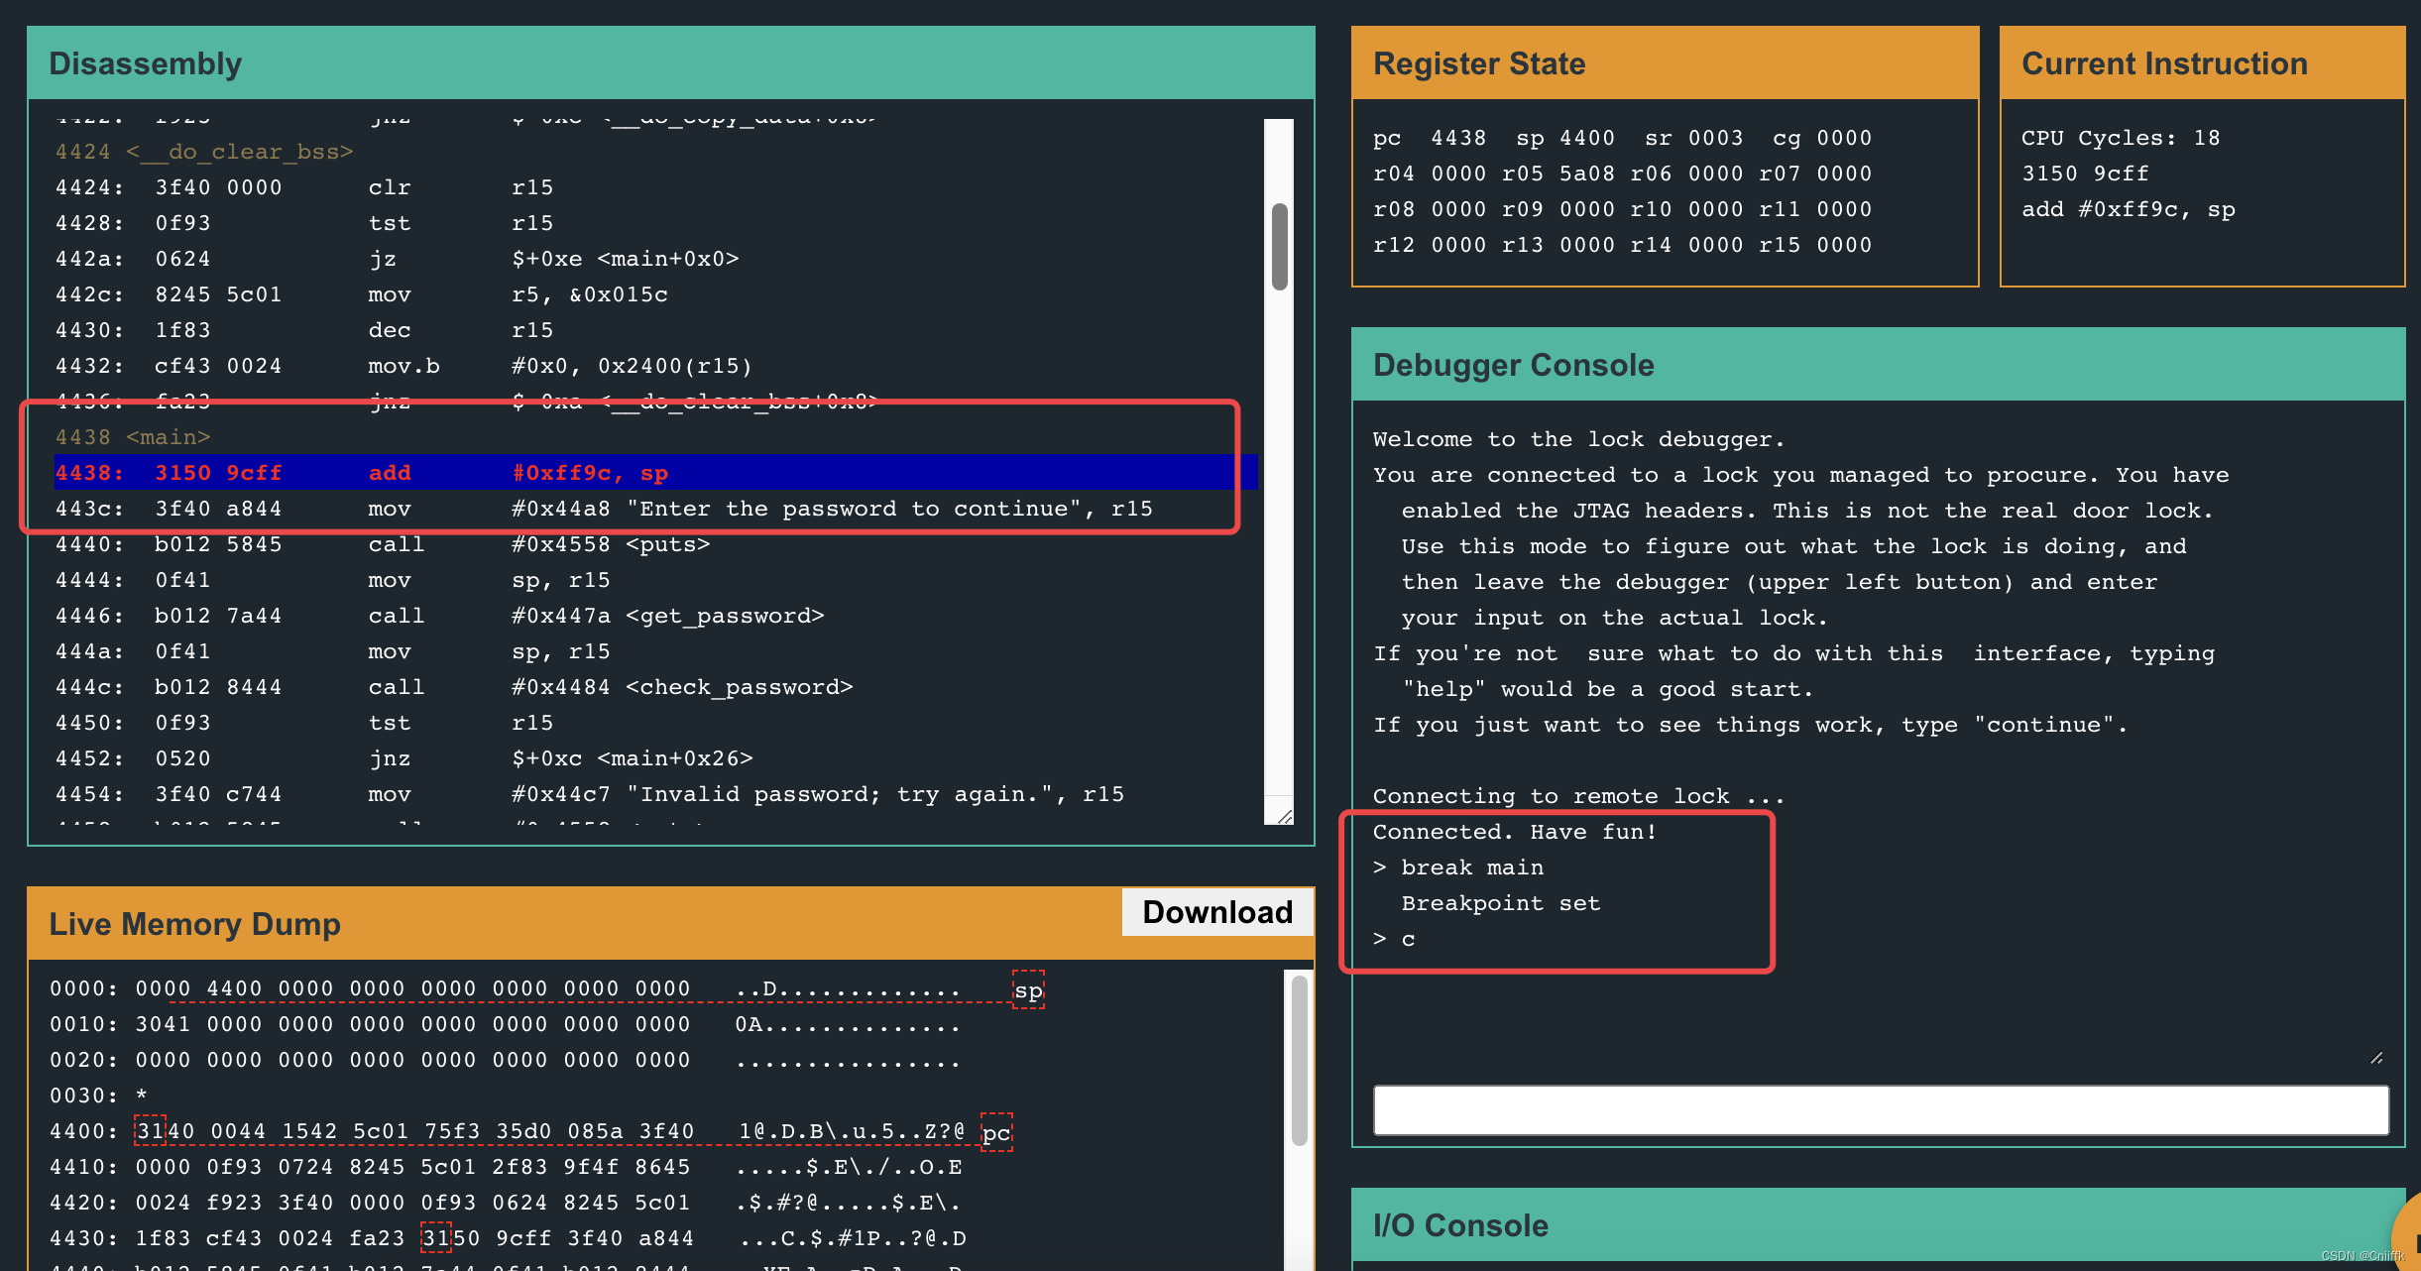Click the Current Instruction panel header

pos(2203,63)
